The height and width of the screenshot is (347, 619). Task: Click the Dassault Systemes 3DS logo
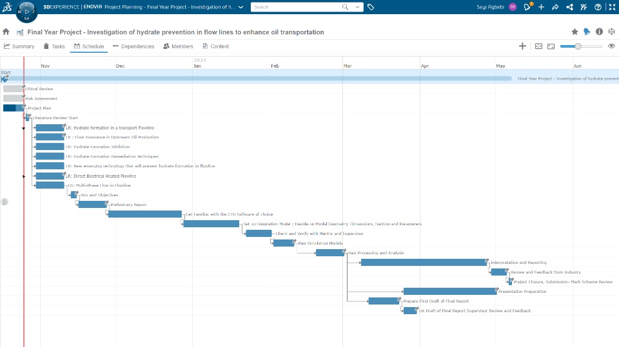(x=7, y=6)
